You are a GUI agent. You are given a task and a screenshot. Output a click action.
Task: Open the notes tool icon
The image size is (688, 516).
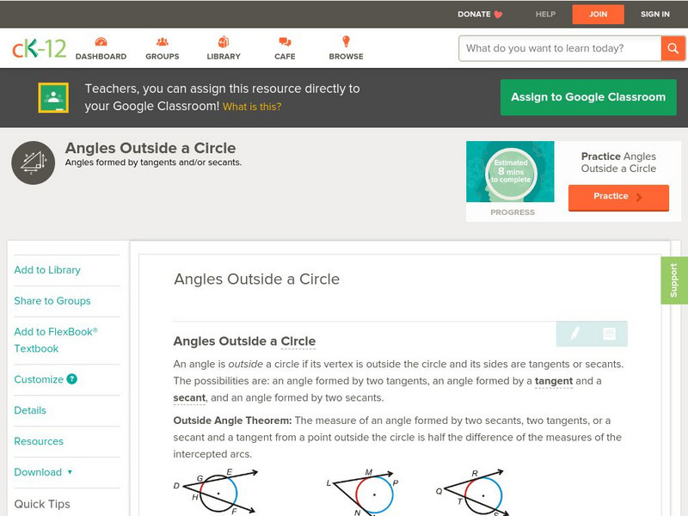click(609, 334)
